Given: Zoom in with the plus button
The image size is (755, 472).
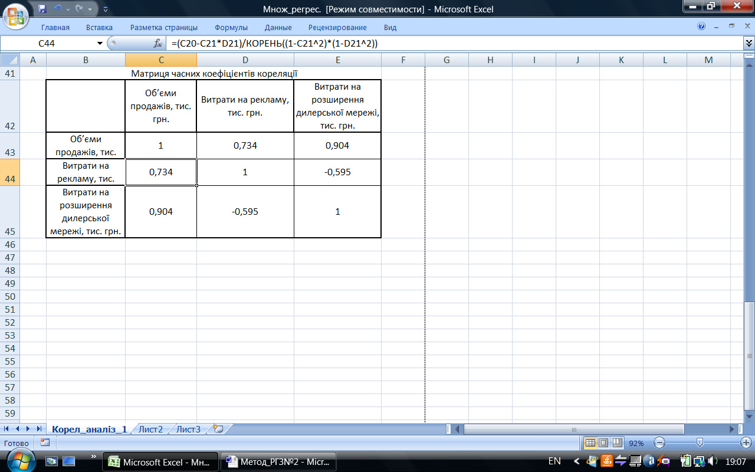Looking at the screenshot, I should 746,442.
